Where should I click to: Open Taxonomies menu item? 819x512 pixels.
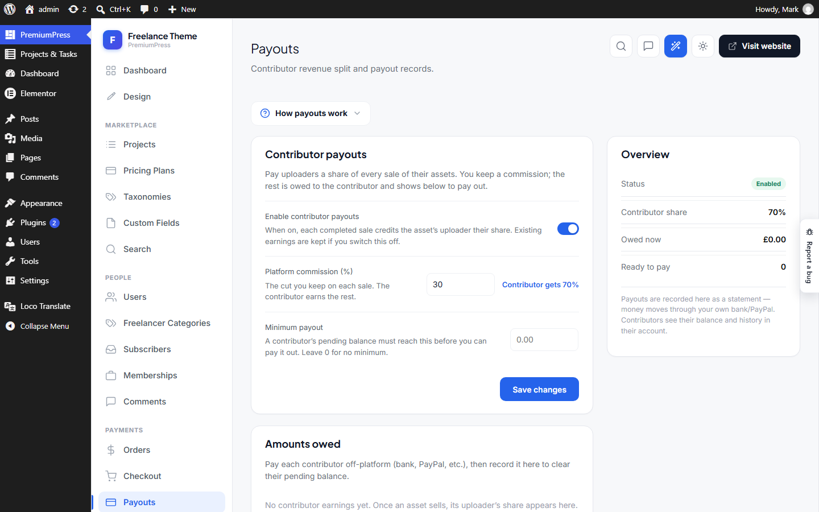tap(162, 197)
